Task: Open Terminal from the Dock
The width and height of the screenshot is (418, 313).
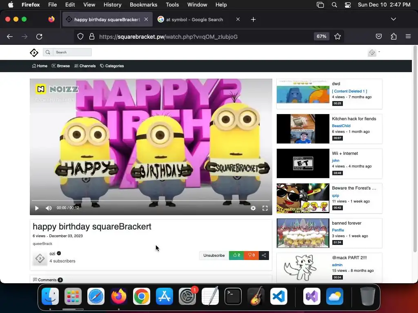Action: 233,296
